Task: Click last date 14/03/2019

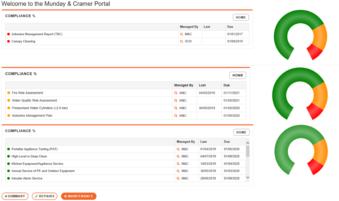Action: click(208, 164)
